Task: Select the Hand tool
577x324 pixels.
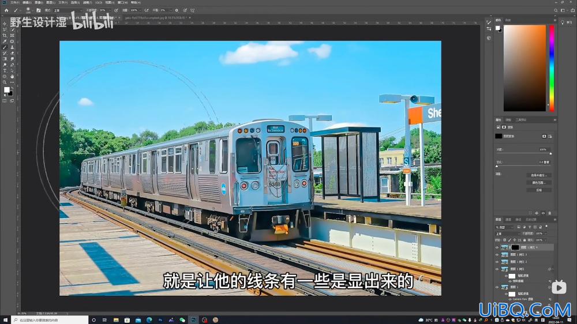Action: [x=12, y=77]
